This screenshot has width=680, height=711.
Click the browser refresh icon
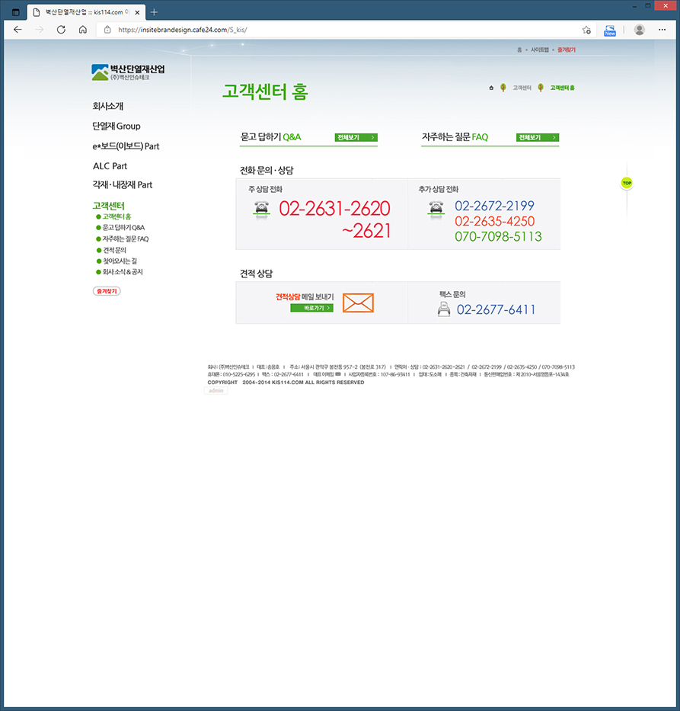point(59,30)
